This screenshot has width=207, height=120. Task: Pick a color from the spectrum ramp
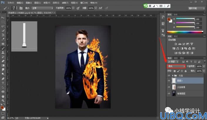tap(185, 32)
